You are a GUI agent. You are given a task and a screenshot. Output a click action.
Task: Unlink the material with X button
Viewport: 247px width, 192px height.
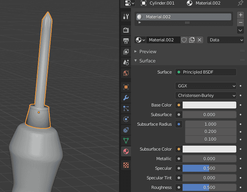[x=200, y=40]
